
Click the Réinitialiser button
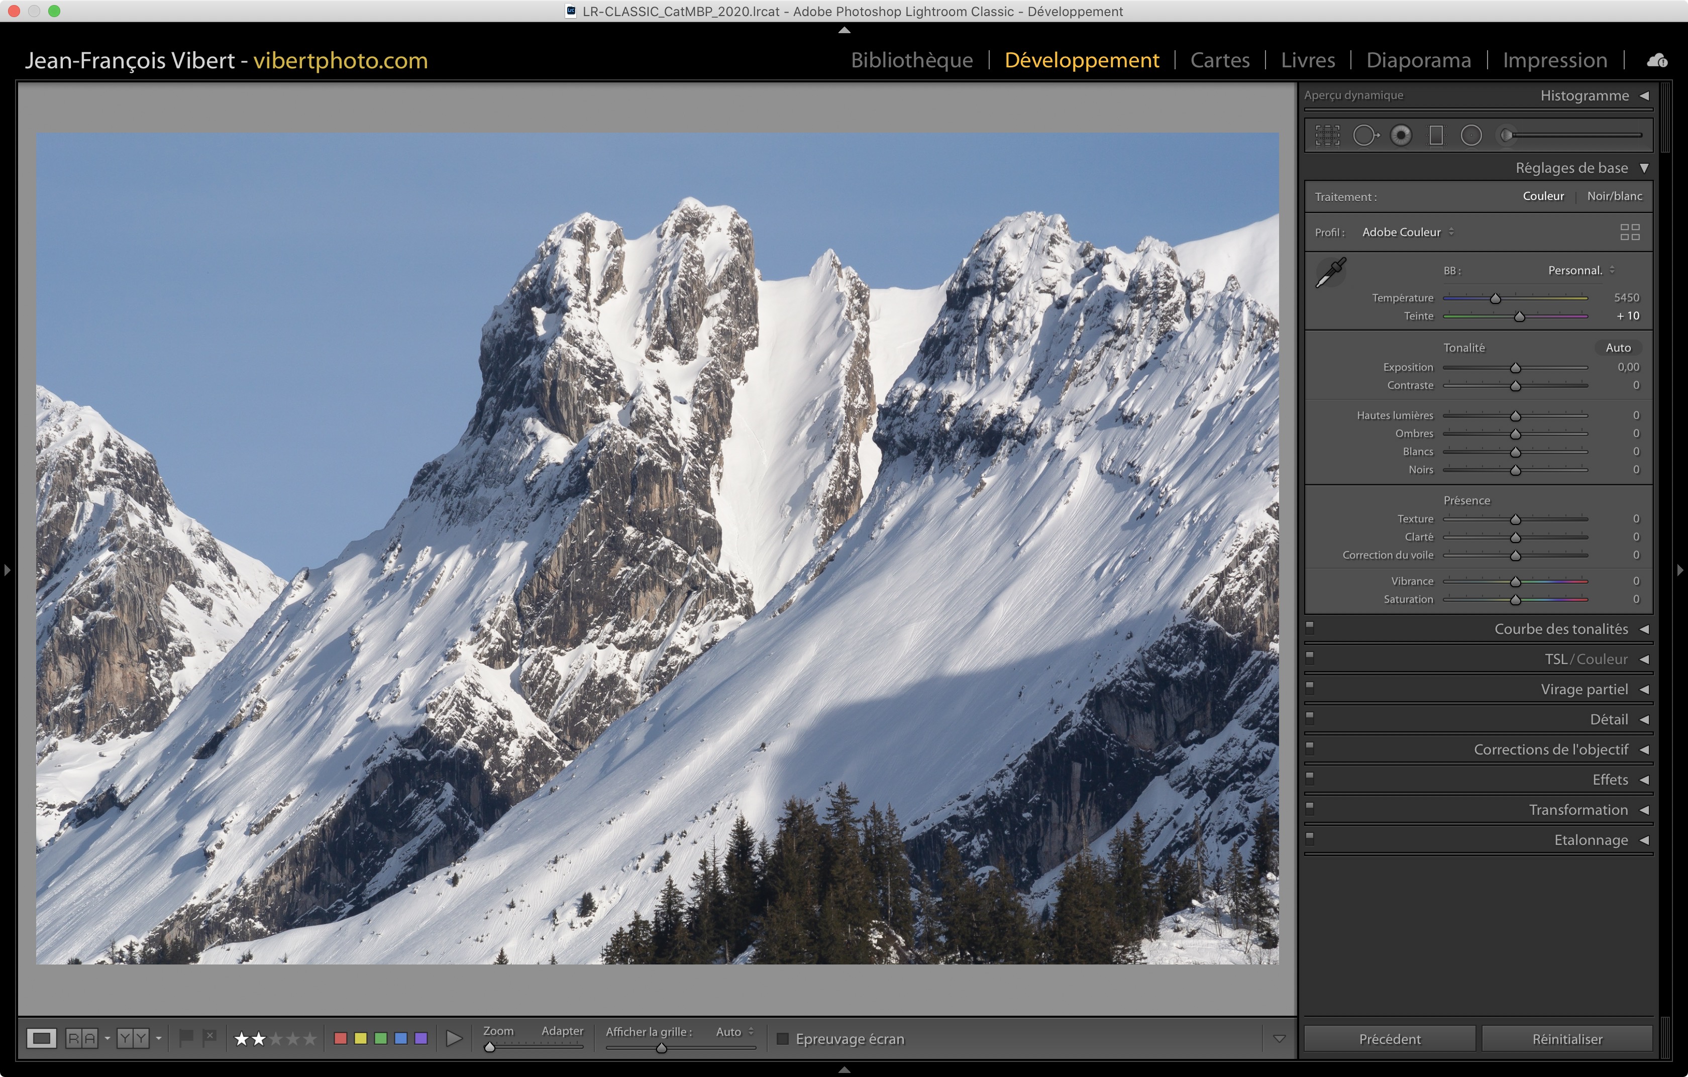1567,1038
